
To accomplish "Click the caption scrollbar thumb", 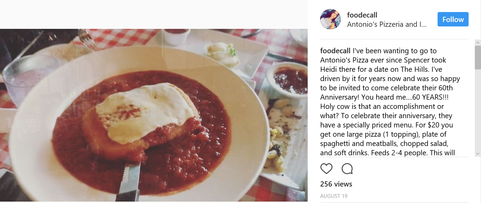I will click(x=478, y=57).
